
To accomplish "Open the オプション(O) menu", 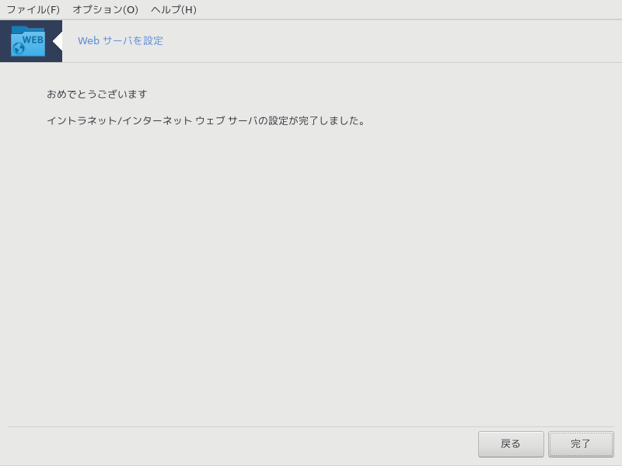I will [x=105, y=9].
